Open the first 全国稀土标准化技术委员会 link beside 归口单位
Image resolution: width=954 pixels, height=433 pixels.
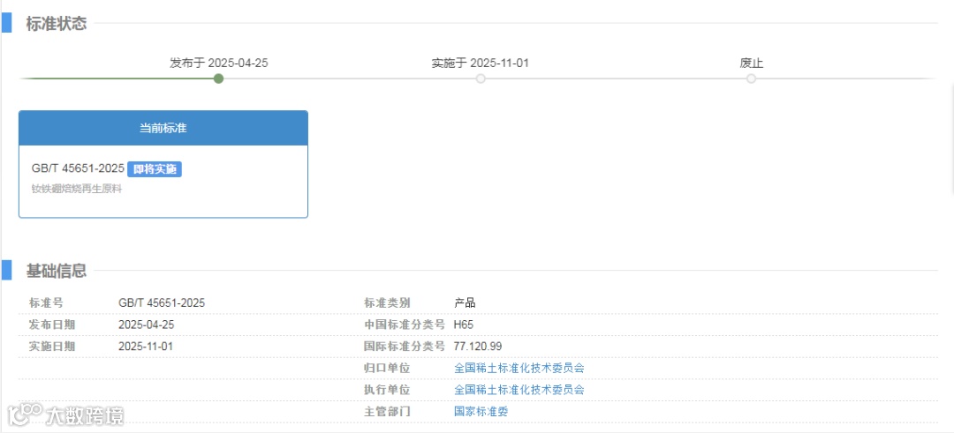click(519, 368)
